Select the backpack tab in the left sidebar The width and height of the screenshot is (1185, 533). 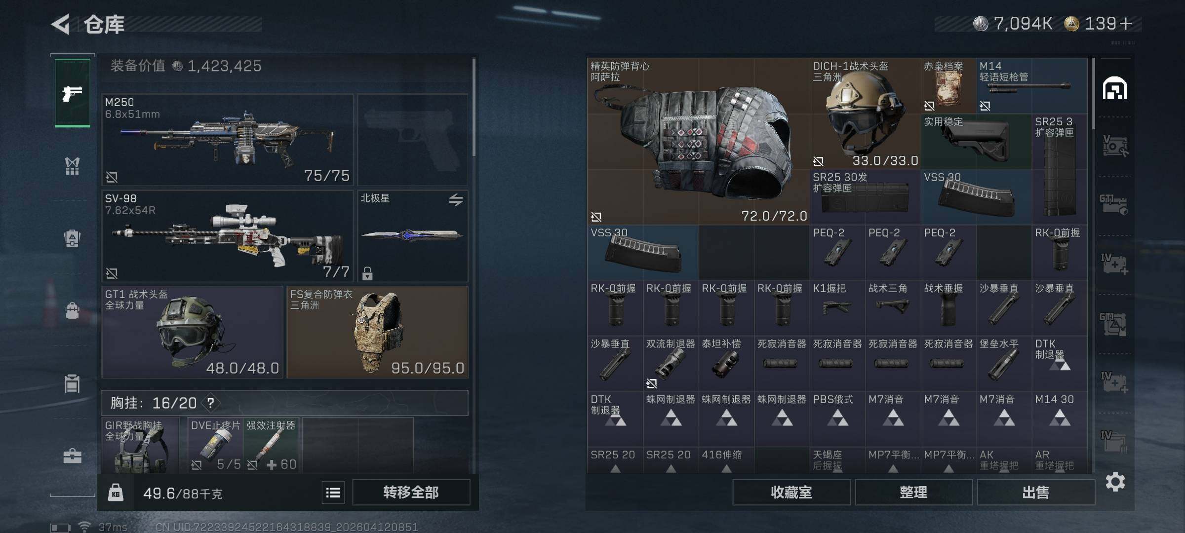tap(72, 238)
